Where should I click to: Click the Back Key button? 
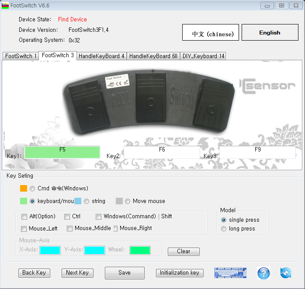pos(34,273)
